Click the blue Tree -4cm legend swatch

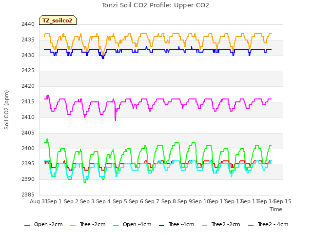(x=161, y=225)
